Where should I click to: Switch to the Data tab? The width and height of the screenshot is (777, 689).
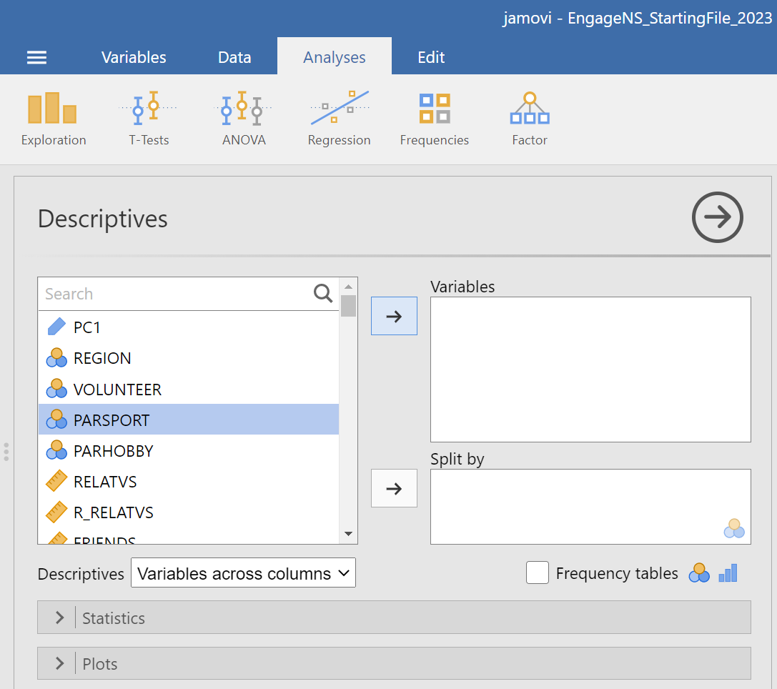pos(234,57)
